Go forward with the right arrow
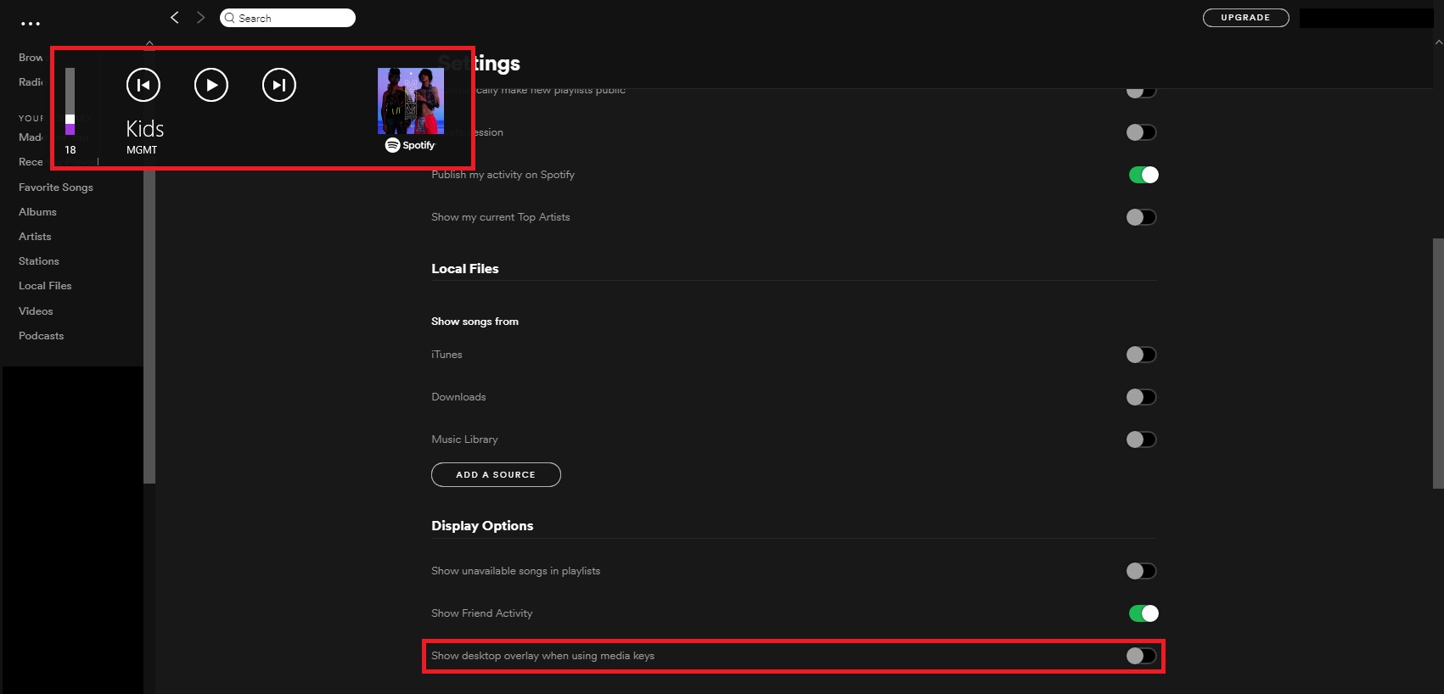 click(201, 17)
